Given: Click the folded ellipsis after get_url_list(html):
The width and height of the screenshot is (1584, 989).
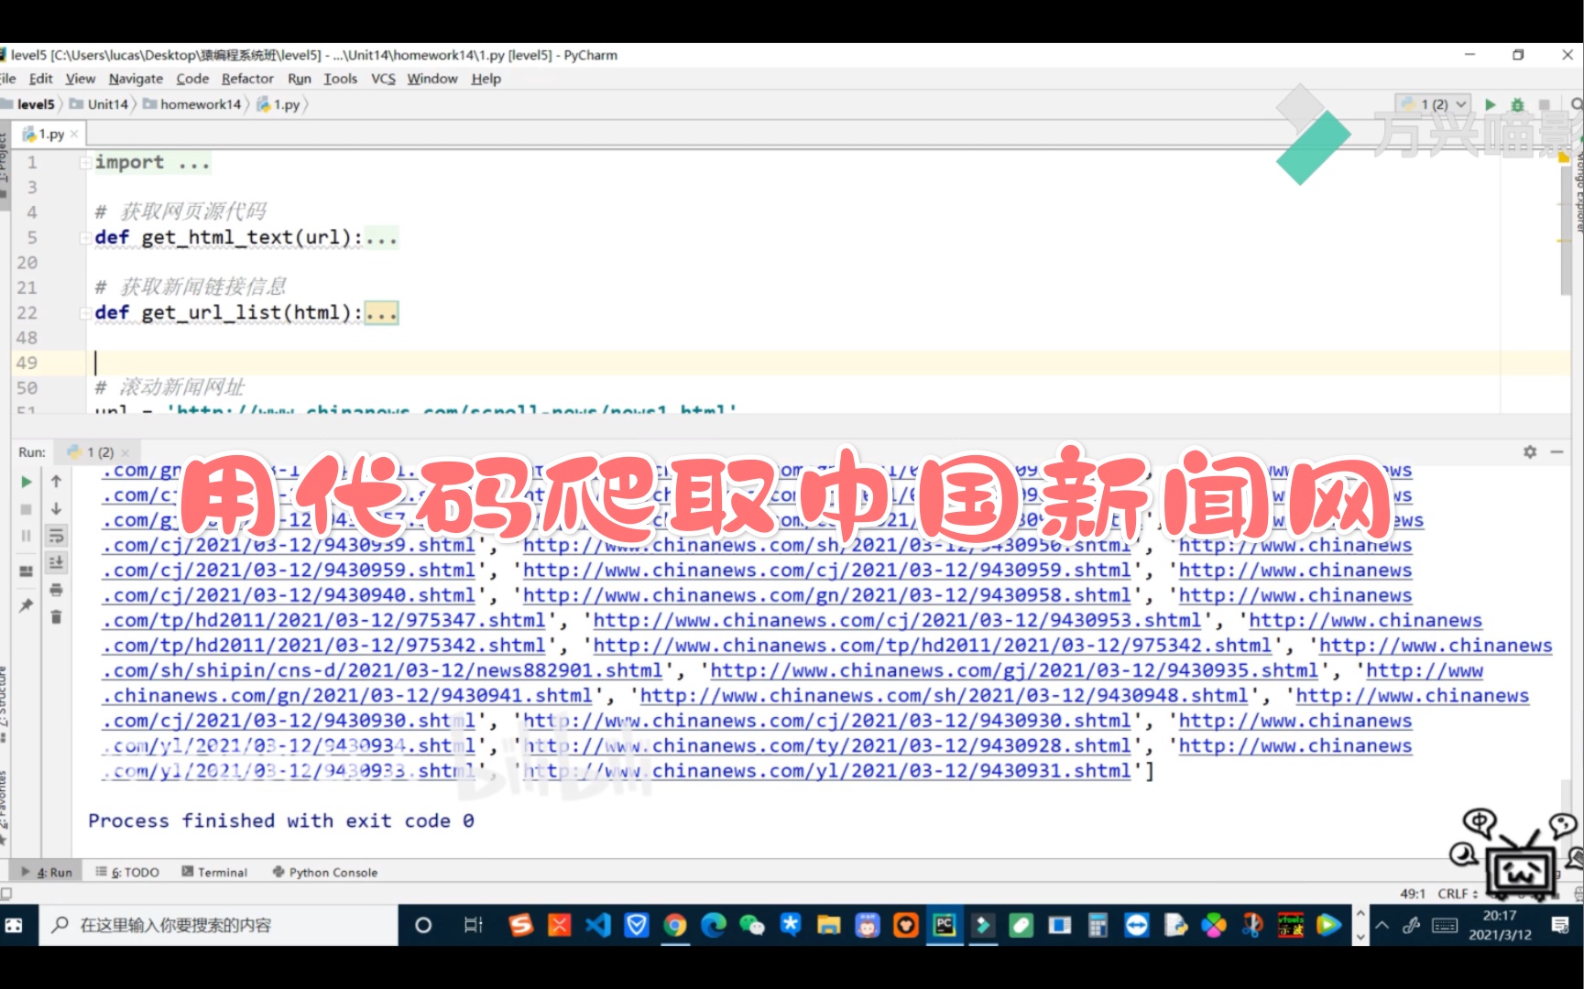Looking at the screenshot, I should pos(381,313).
